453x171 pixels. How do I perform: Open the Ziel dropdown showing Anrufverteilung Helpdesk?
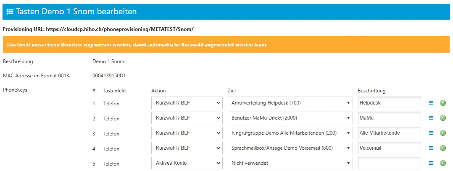(x=290, y=103)
